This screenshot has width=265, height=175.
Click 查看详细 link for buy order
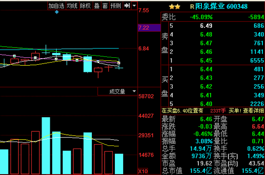pyautogui.click(x=254, y=111)
